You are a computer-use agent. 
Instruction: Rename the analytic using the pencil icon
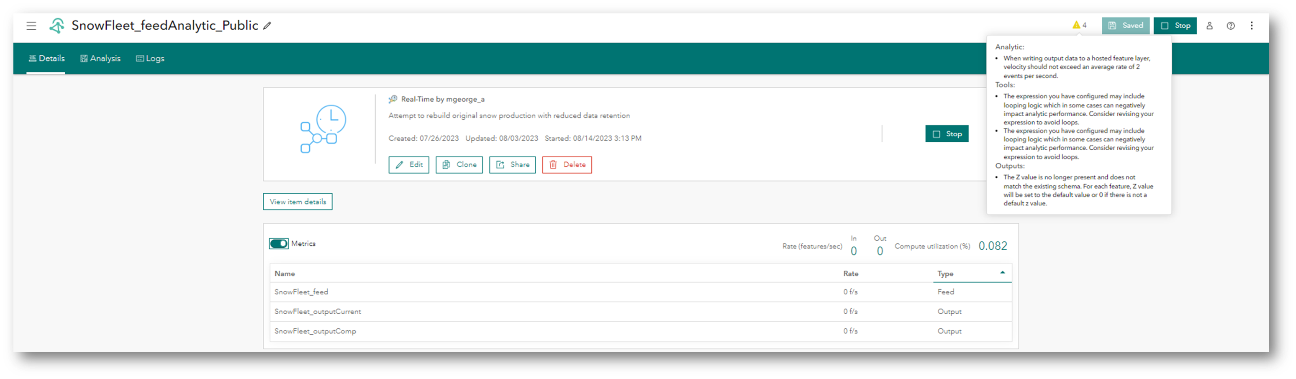[267, 26]
